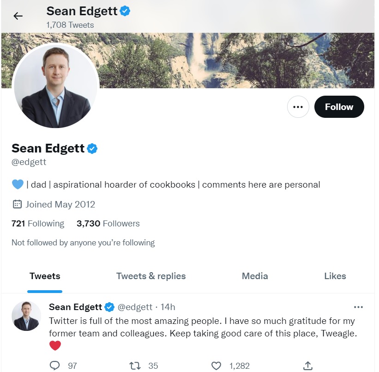Switch to the Tweets & replies tab
The height and width of the screenshot is (372, 379).
coord(151,276)
